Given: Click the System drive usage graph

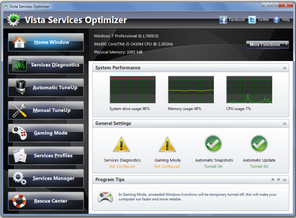Looking at the screenshot, I should click(x=133, y=90).
